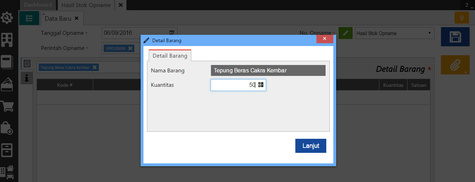Open the wallet icon in sidebar

tap(7, 84)
